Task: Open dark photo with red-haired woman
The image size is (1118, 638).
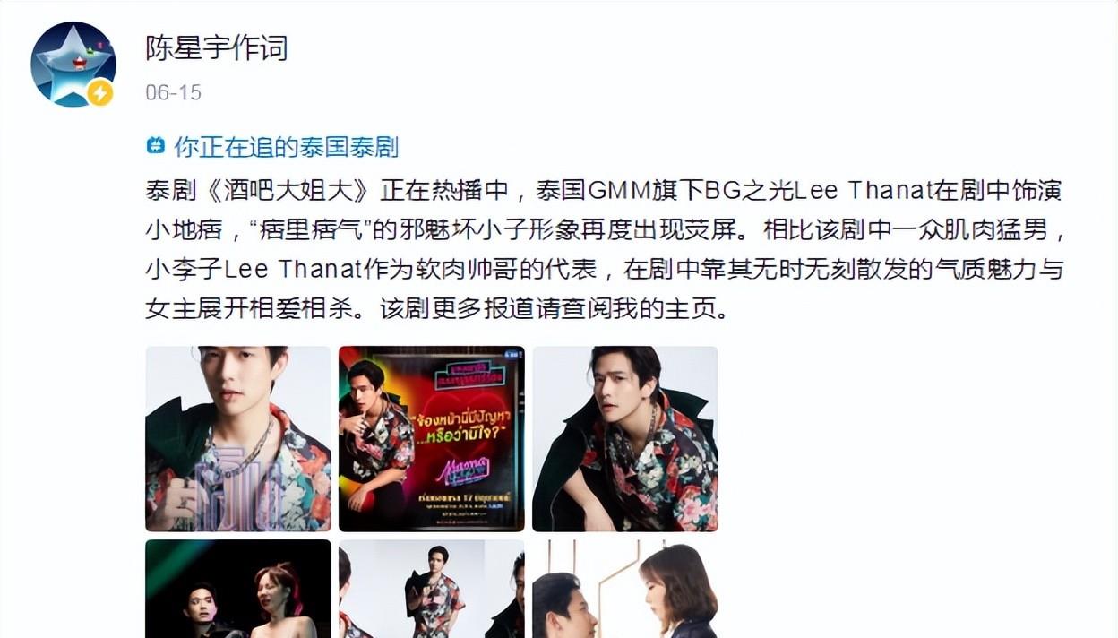Action: (x=238, y=589)
